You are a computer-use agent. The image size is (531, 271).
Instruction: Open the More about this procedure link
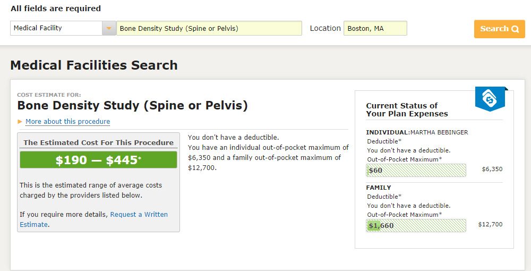click(x=67, y=122)
